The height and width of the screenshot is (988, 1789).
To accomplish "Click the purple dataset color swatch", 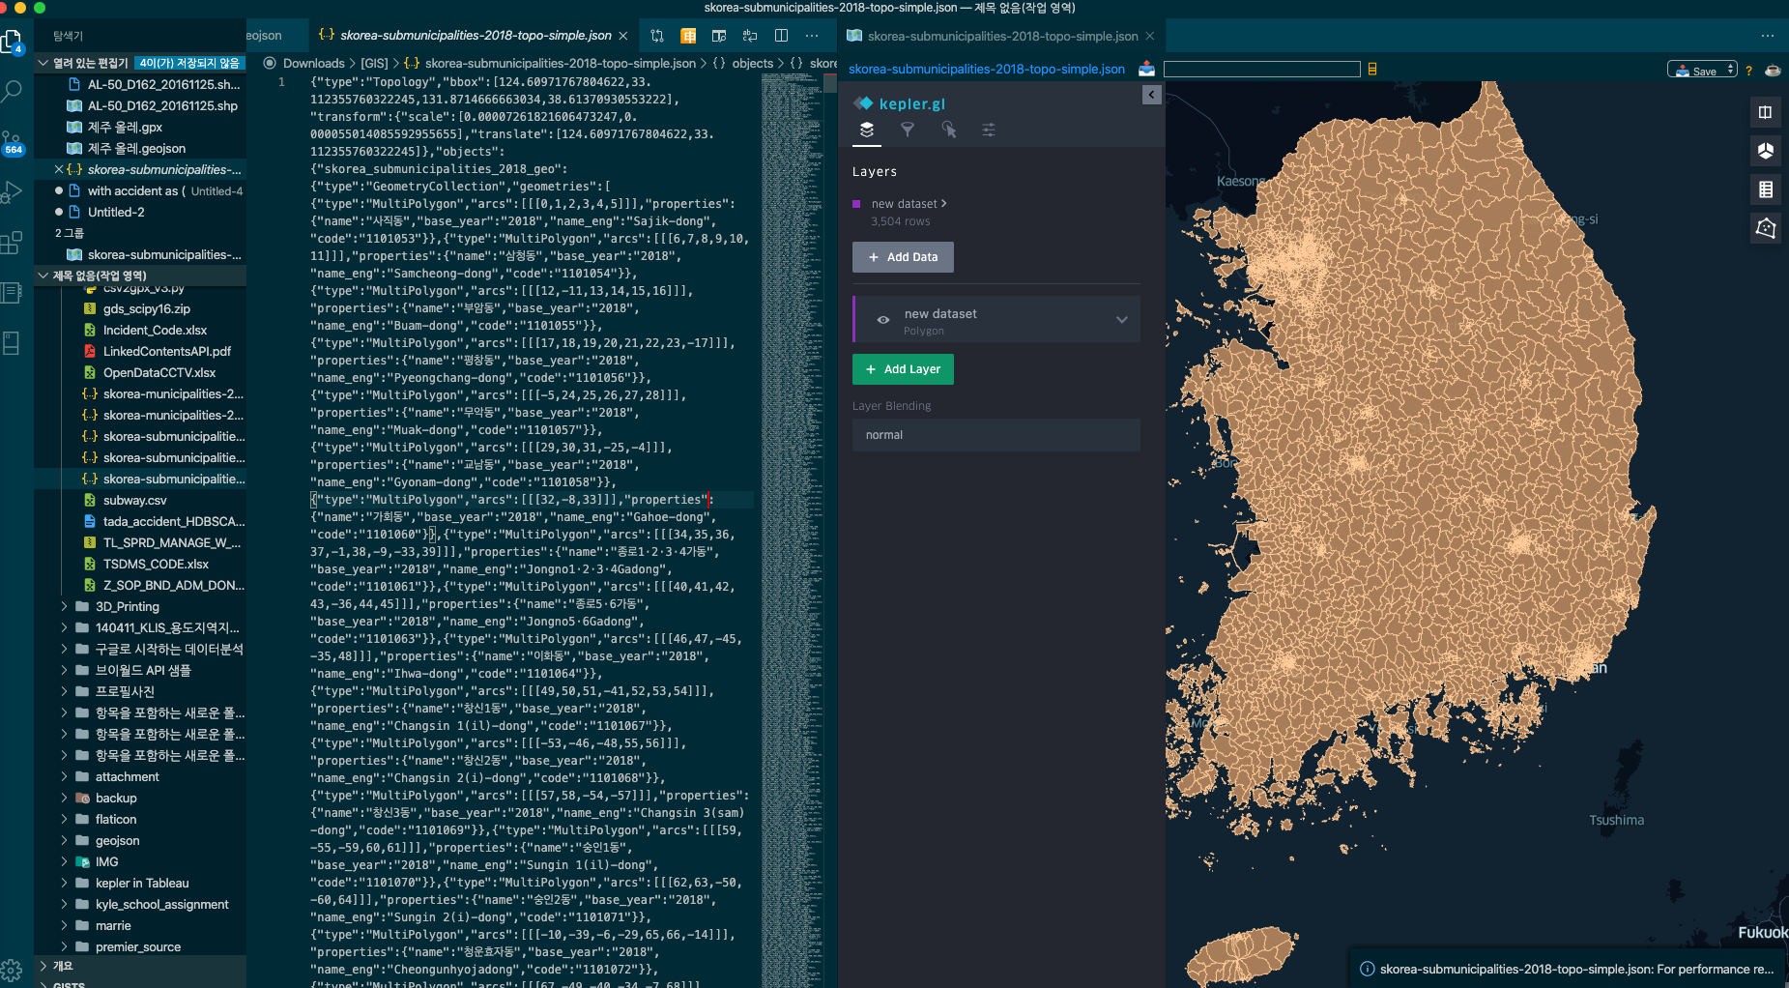I will [855, 204].
